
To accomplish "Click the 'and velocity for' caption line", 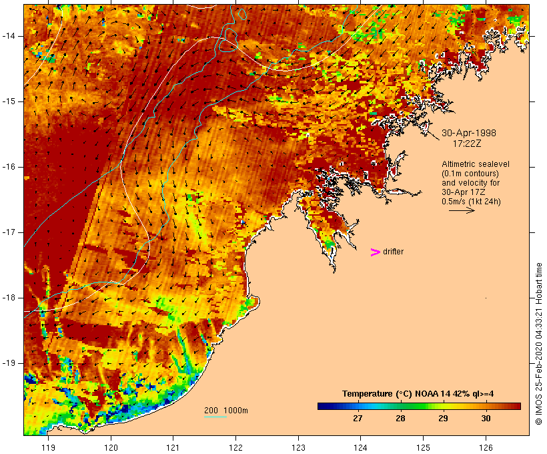I will point(470,183).
